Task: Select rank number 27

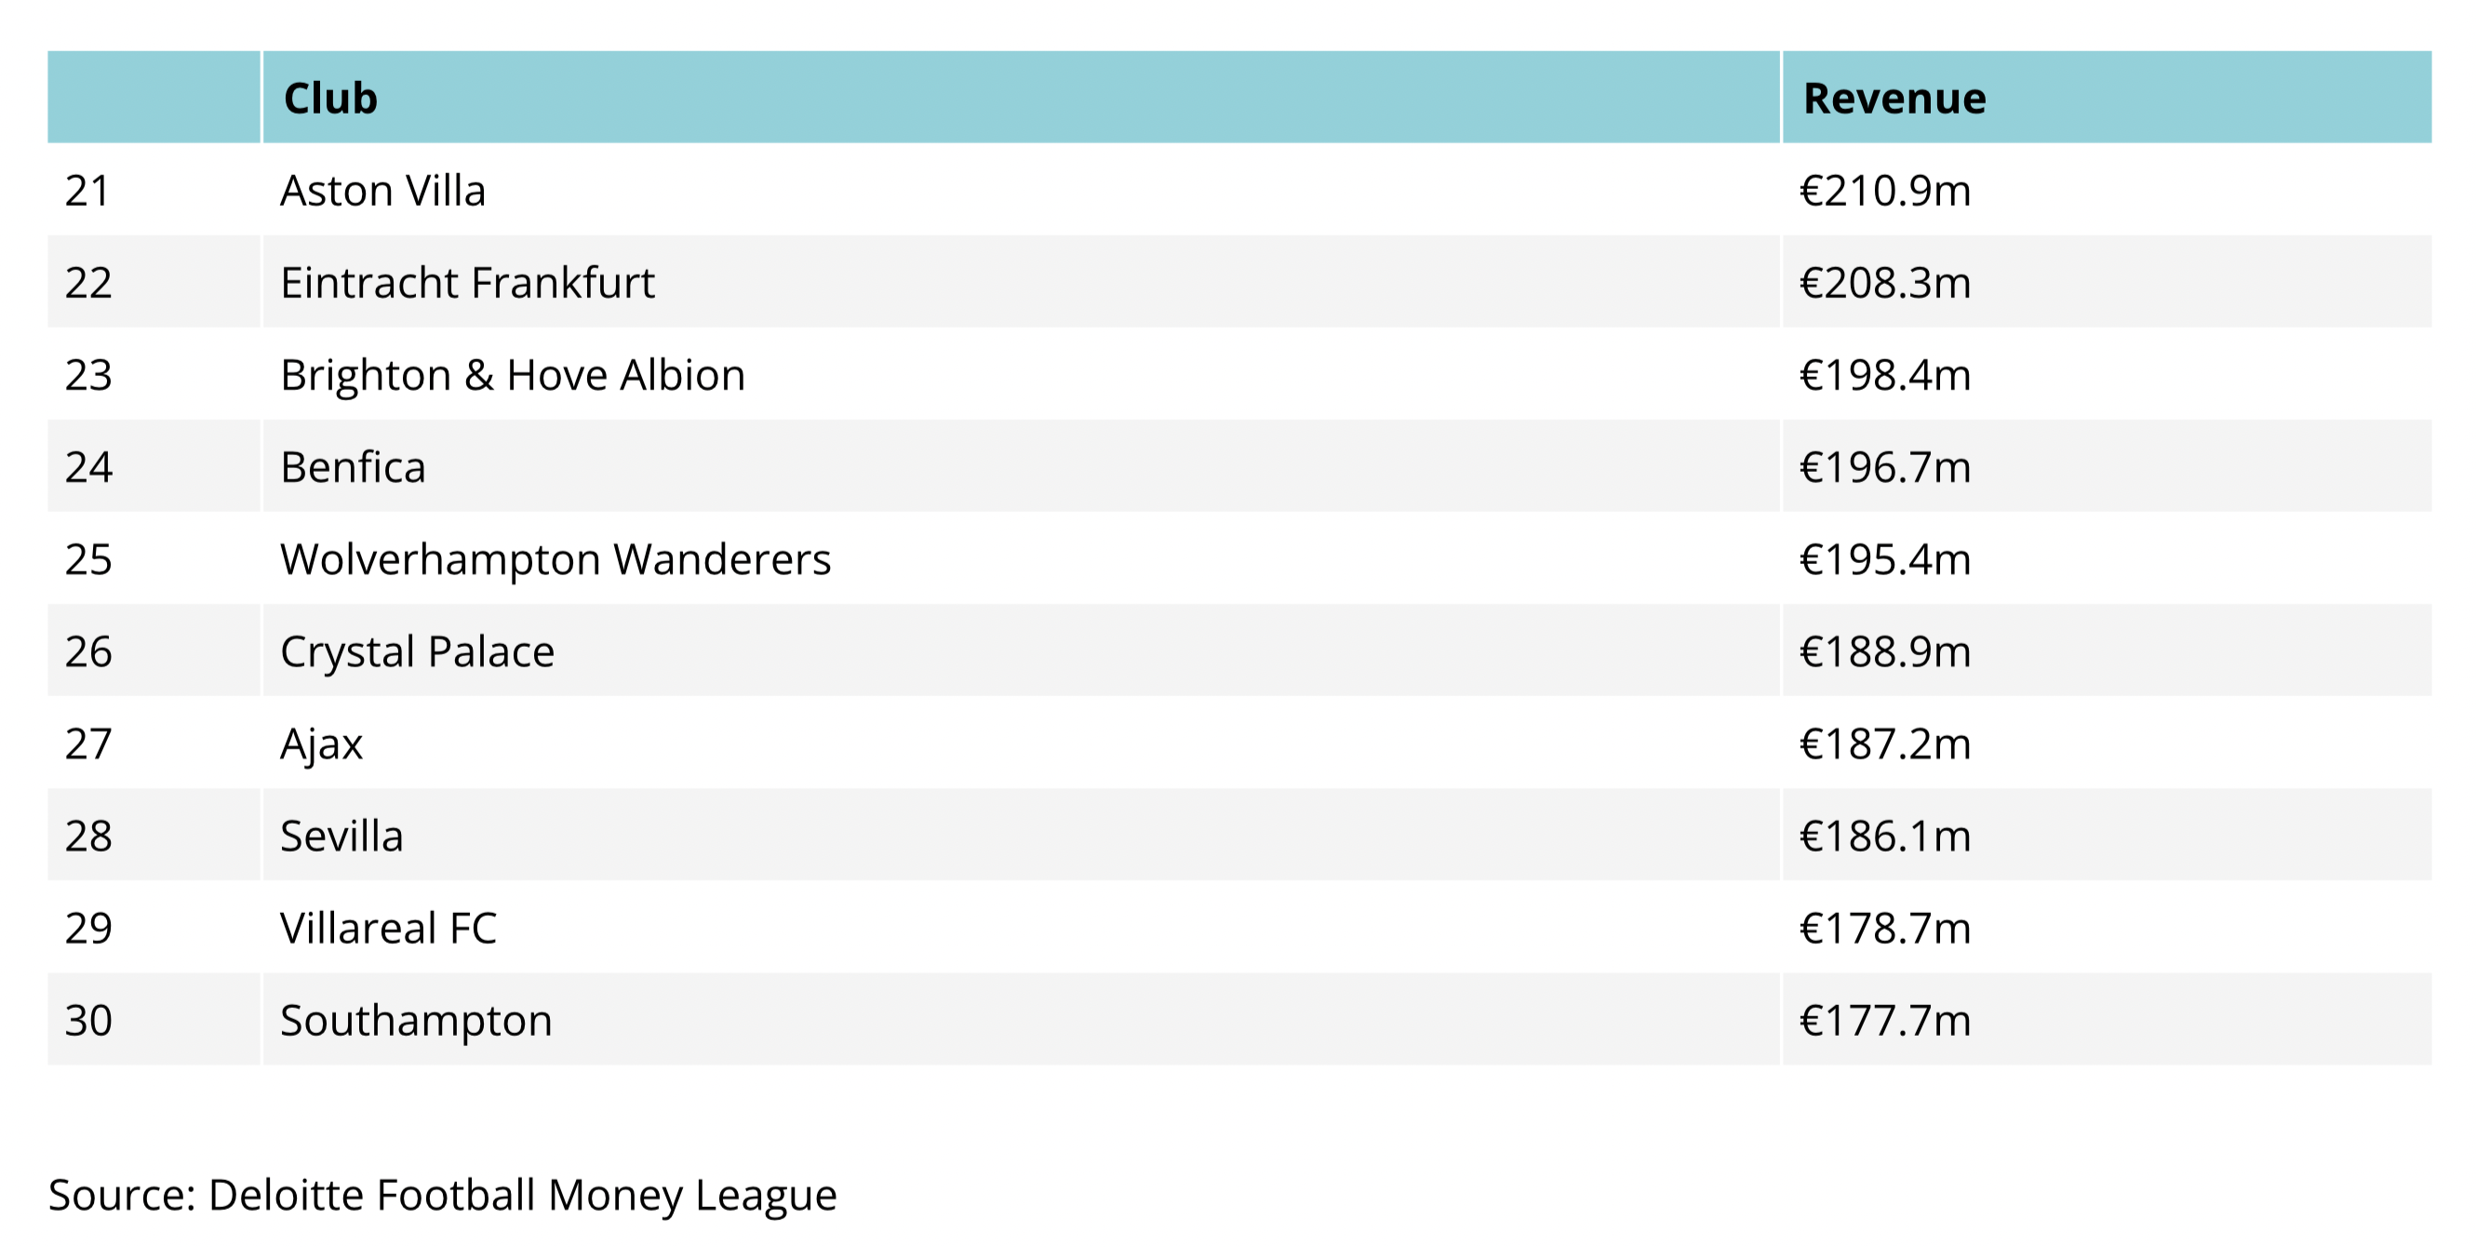Action: click(x=88, y=744)
